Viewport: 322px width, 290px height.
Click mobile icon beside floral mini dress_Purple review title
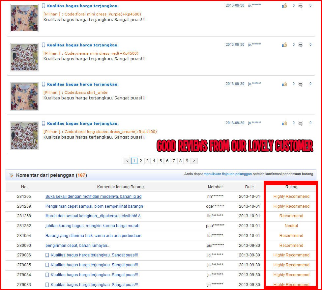click(x=44, y=6)
